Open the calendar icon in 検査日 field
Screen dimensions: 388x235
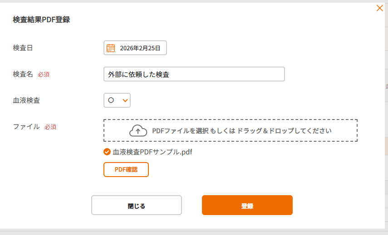(x=111, y=48)
